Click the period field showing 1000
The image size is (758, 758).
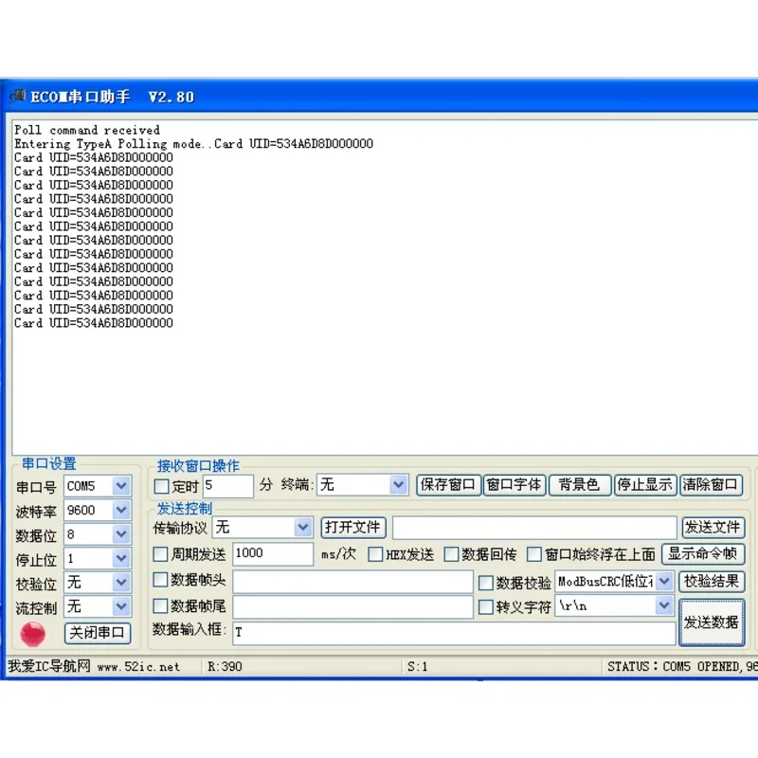[273, 553]
